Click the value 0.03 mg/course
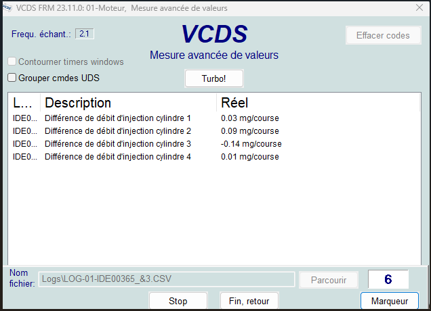This screenshot has height=311, width=431. coord(250,118)
